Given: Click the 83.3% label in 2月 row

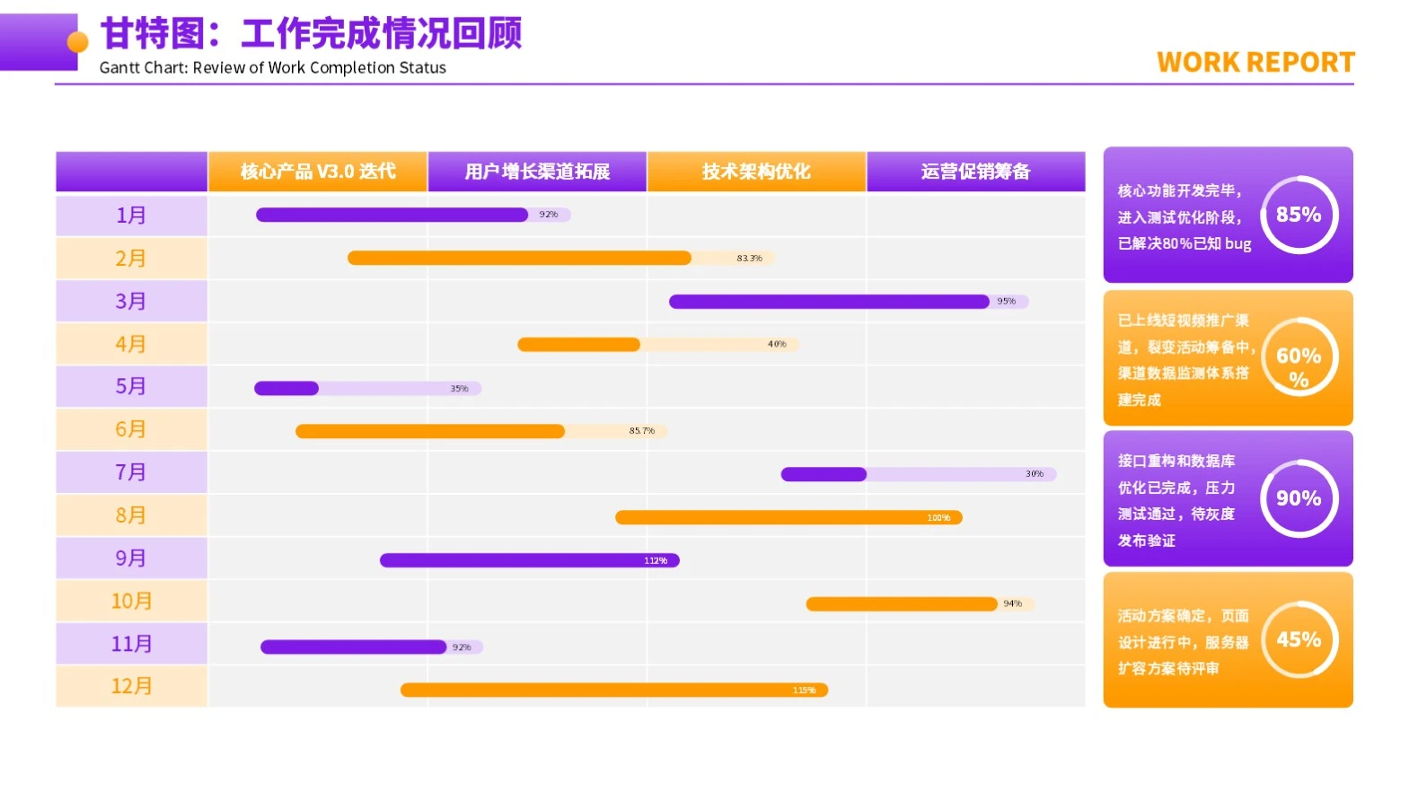Looking at the screenshot, I should click(x=749, y=259).
